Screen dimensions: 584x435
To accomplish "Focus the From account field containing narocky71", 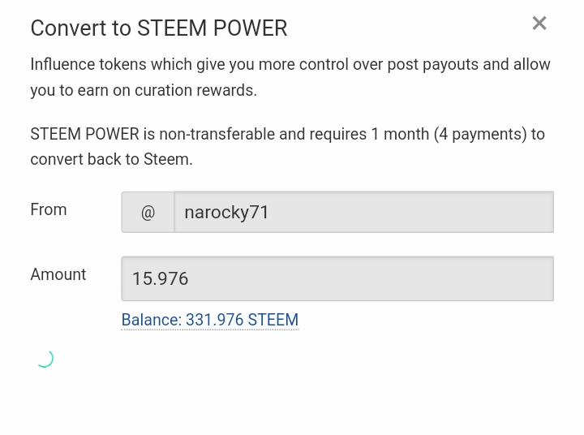I will 363,213.
